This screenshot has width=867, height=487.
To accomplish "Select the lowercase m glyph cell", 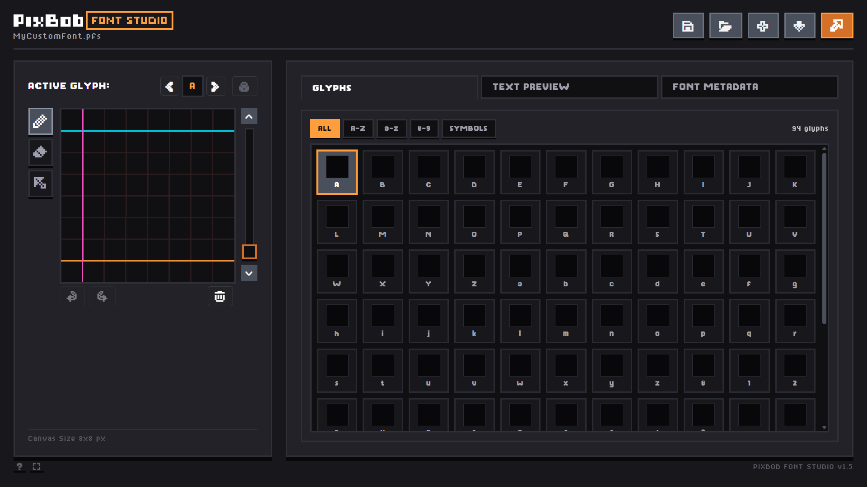I will click(x=566, y=321).
